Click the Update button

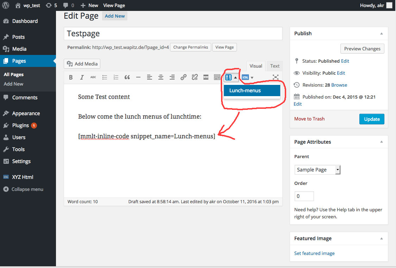pos(371,119)
